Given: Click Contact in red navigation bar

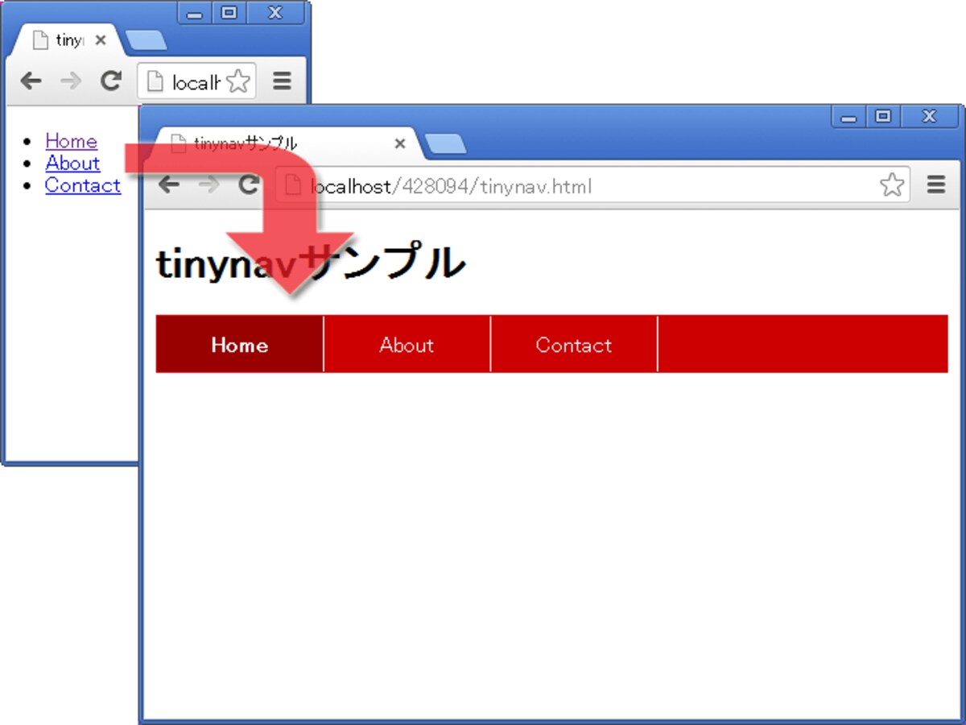Looking at the screenshot, I should 574,345.
